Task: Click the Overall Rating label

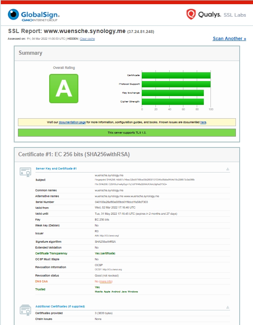Action: 64,68
